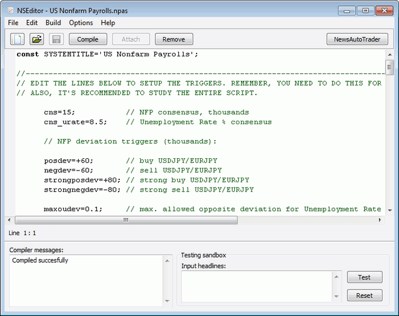Click the editor vertical scrollbar thumb
Image resolution: width=399 pixels, height=316 pixels.
(x=390, y=67)
